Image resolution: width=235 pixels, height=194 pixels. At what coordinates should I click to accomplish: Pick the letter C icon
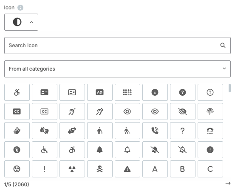[210, 169]
